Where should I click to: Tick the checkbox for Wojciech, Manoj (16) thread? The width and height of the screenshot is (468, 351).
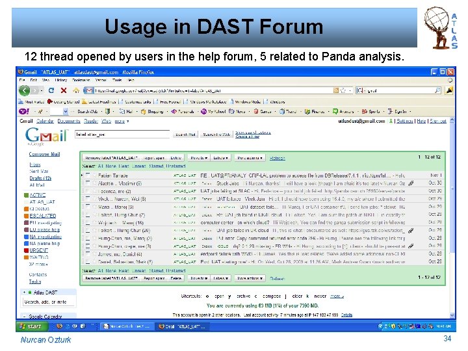[x=88, y=223]
